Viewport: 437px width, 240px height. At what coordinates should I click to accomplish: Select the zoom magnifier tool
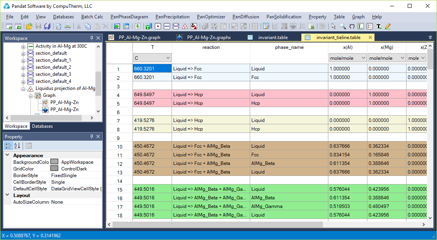click(x=342, y=27)
